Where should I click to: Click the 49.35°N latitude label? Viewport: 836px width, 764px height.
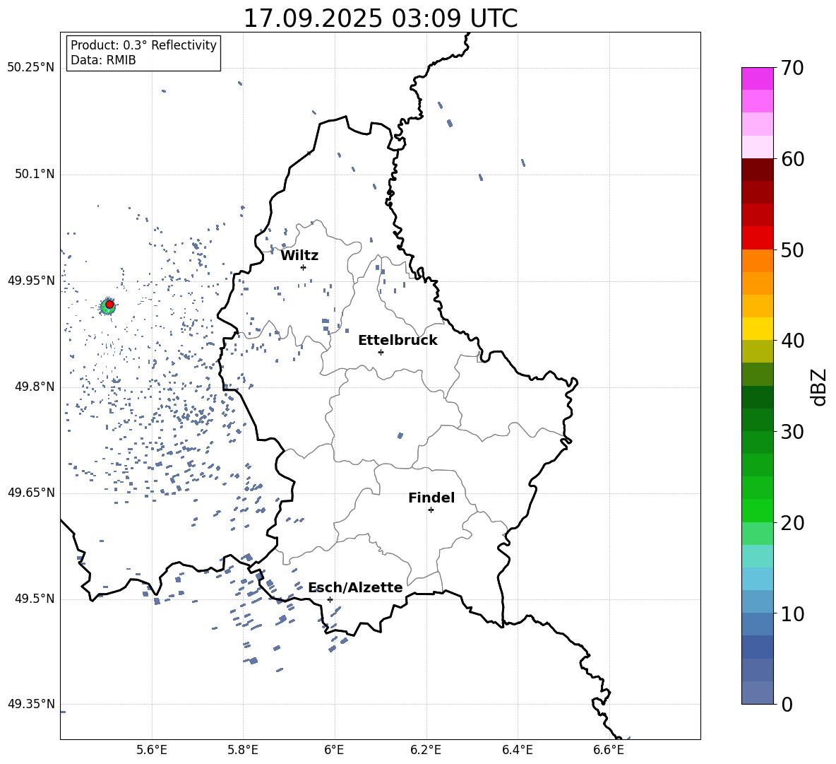coord(31,704)
